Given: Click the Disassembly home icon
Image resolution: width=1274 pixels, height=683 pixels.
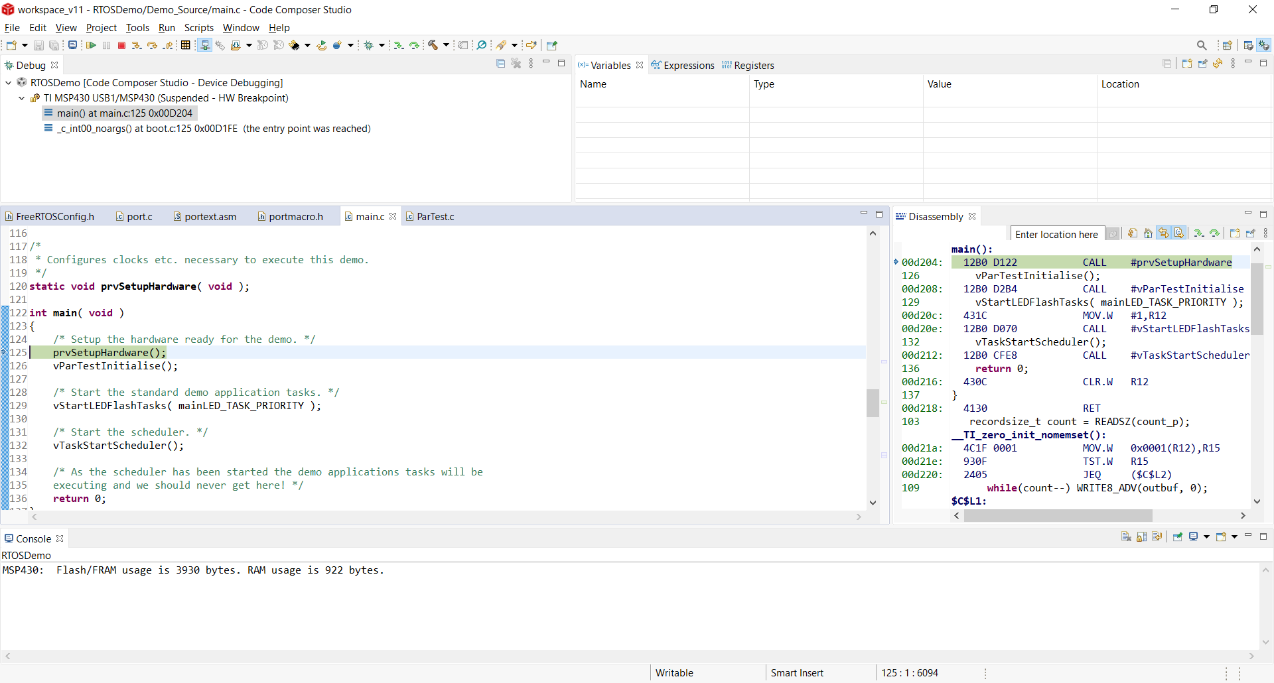Looking at the screenshot, I should pos(1148,233).
